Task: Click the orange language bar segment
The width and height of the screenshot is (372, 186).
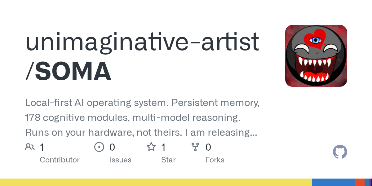Action: pos(359,182)
